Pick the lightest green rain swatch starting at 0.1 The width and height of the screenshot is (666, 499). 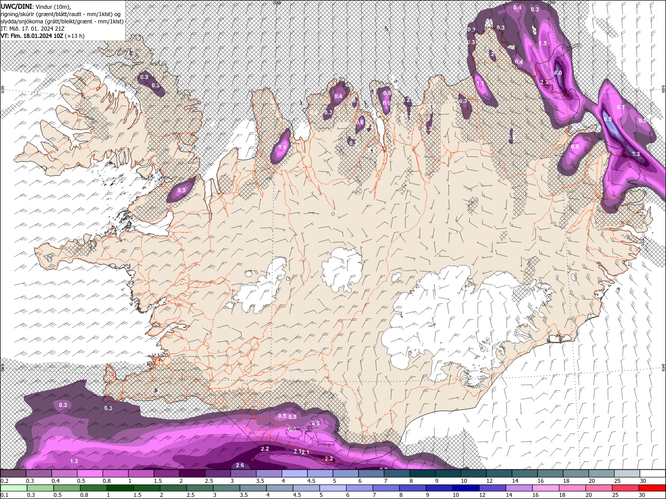[14, 488]
